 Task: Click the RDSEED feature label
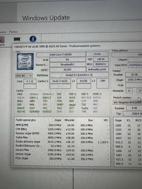[x=47, y=112]
